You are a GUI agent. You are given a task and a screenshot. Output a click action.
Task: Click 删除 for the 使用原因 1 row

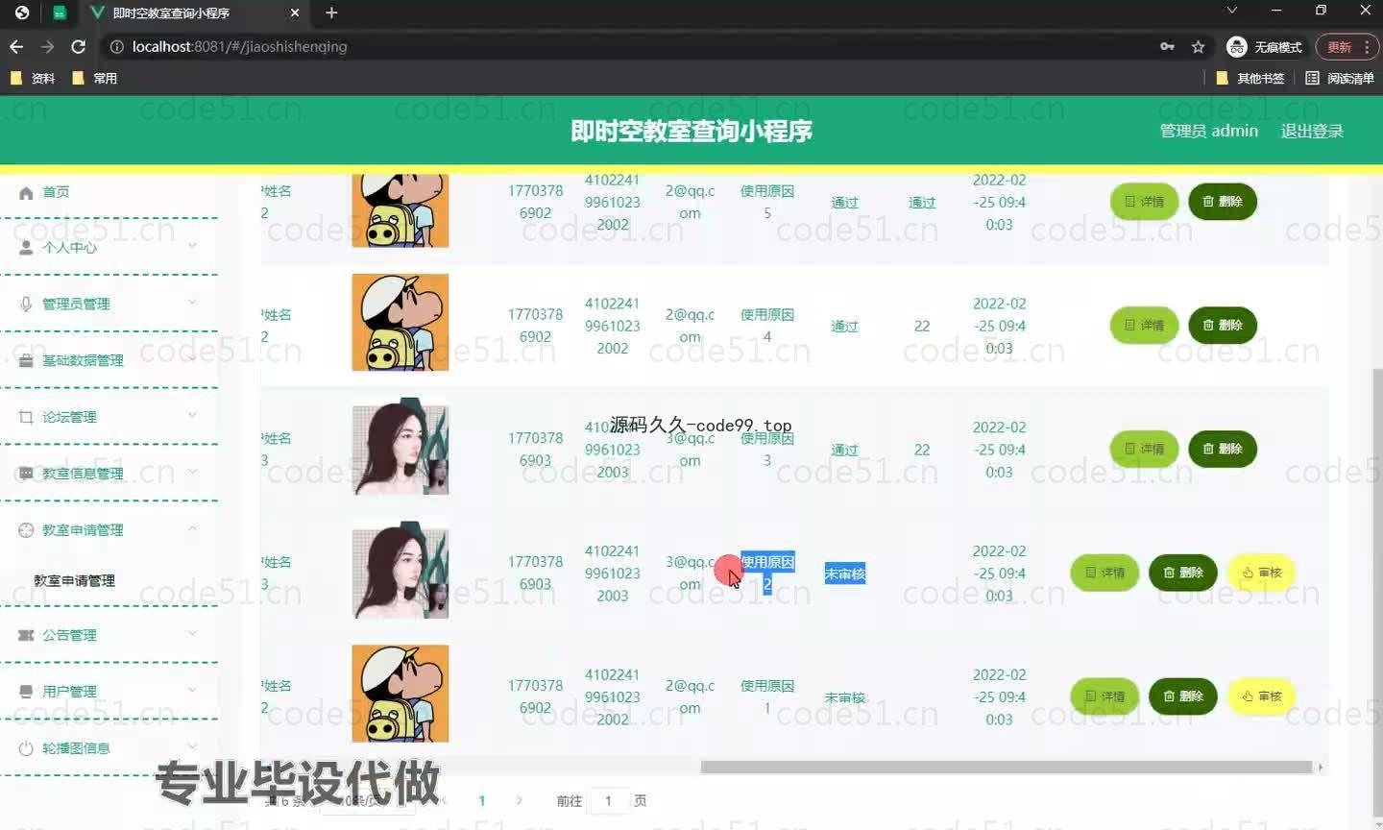point(1183,696)
